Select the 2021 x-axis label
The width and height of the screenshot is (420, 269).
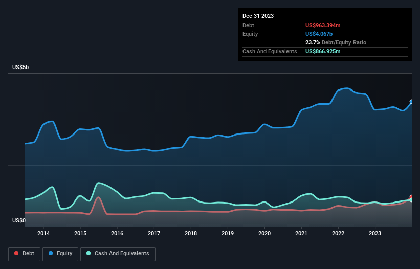pos(301,233)
